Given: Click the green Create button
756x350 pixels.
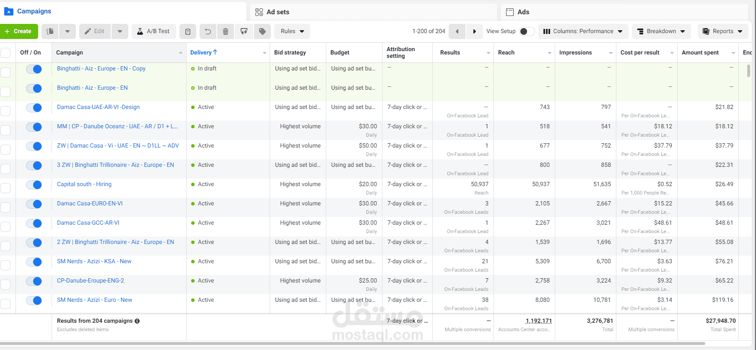Looking at the screenshot, I should tap(19, 31).
